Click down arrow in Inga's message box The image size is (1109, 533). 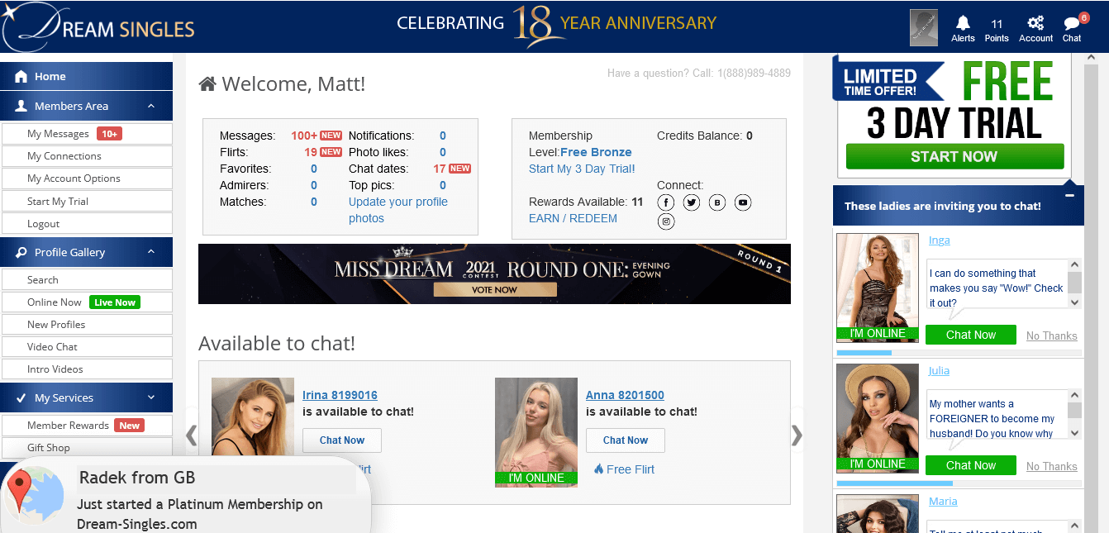[1074, 302]
